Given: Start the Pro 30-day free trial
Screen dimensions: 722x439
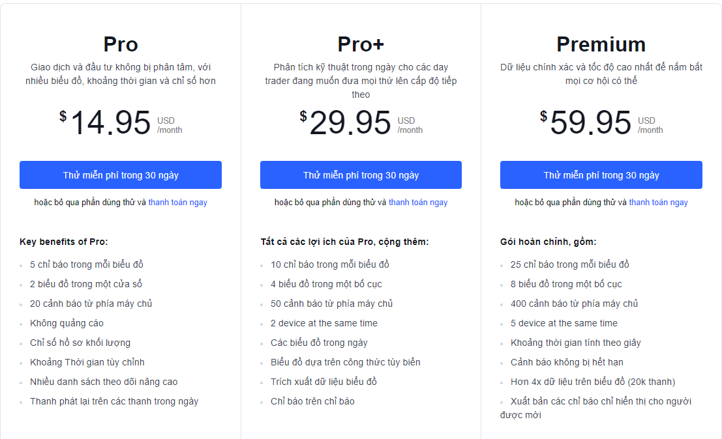Looking at the screenshot, I should point(121,175).
